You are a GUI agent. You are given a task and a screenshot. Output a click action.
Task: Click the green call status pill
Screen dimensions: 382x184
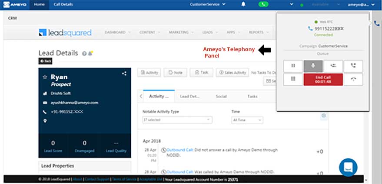(263, 4)
